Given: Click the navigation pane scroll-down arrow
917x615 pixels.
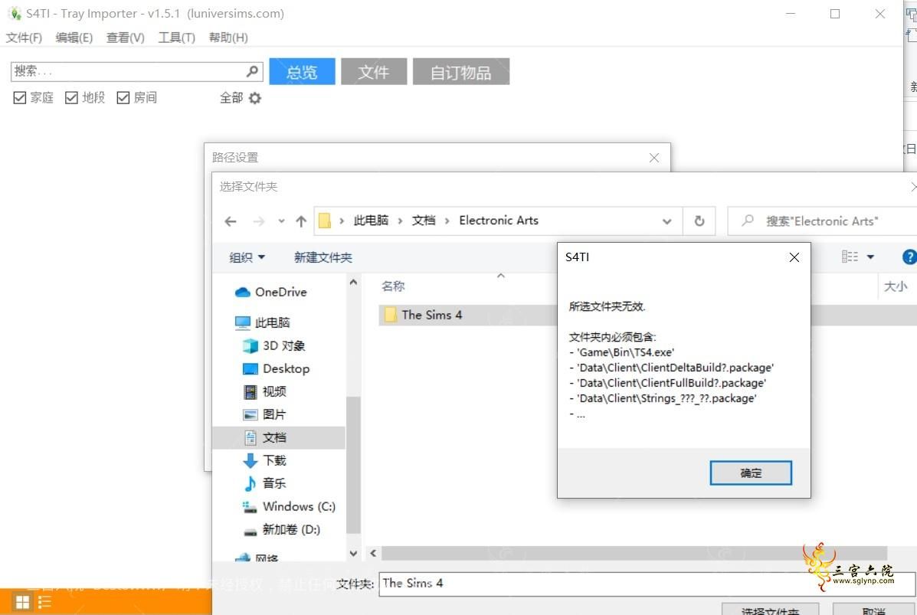Looking at the screenshot, I should (353, 553).
